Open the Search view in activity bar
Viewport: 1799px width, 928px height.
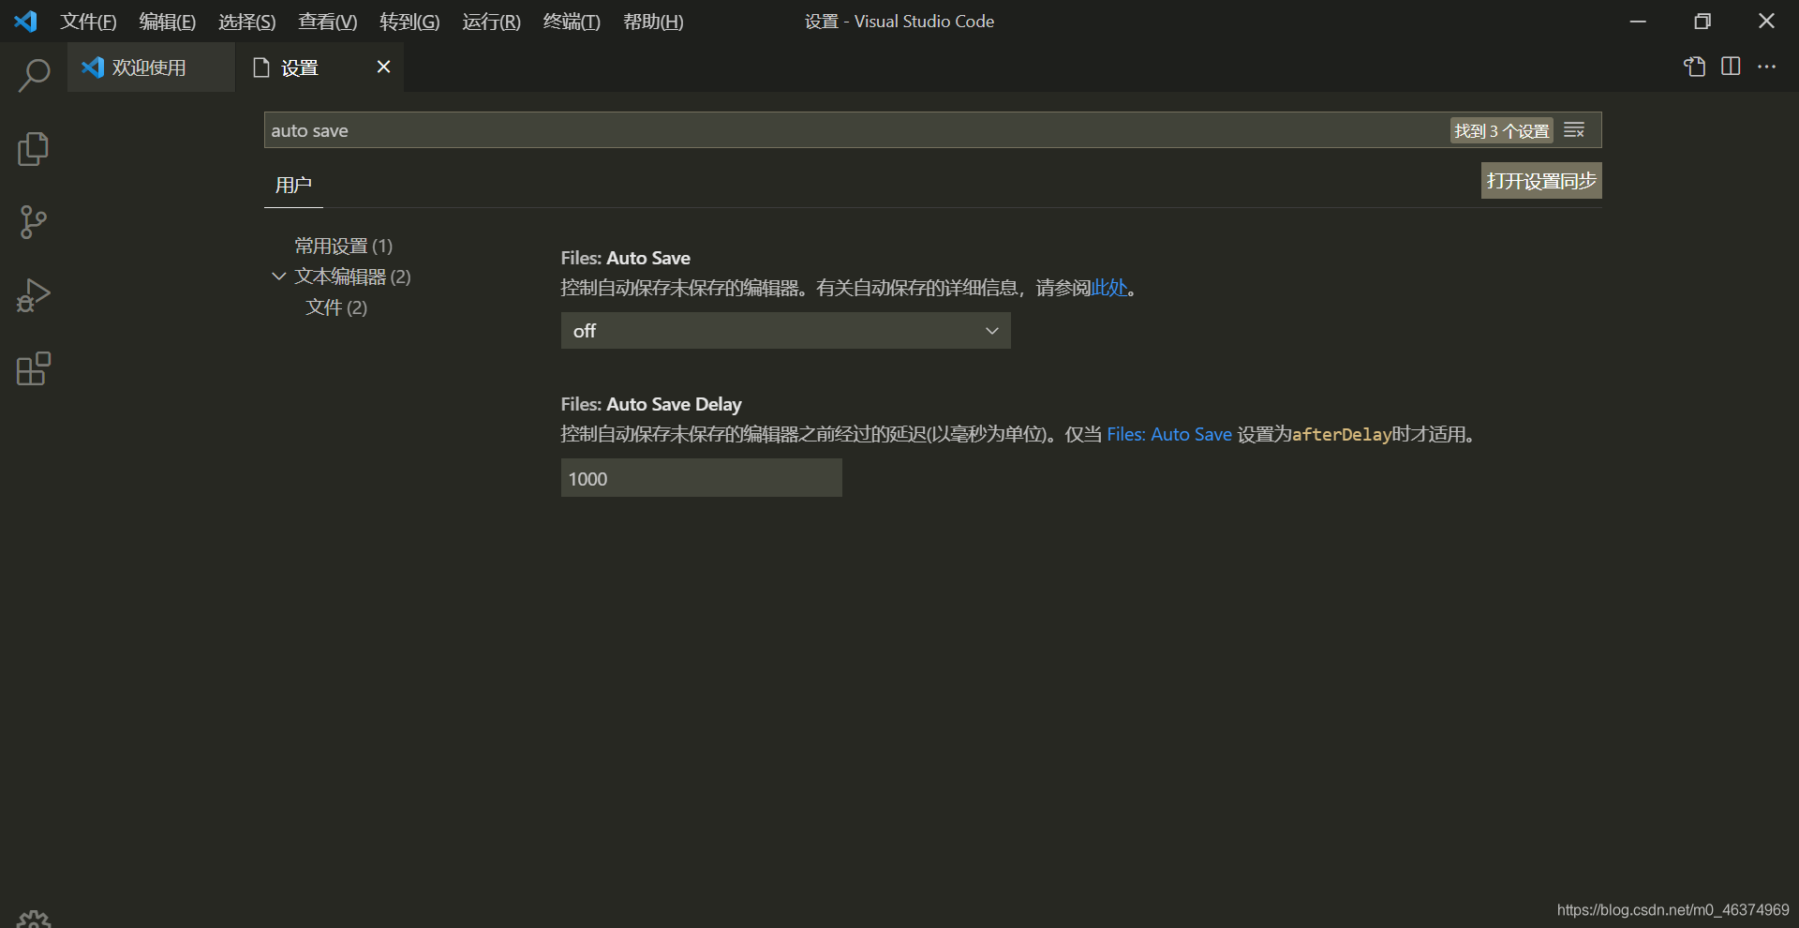(x=34, y=76)
